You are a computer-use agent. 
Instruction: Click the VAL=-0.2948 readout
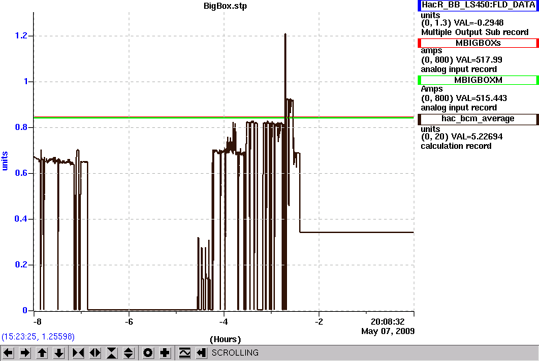(x=479, y=23)
